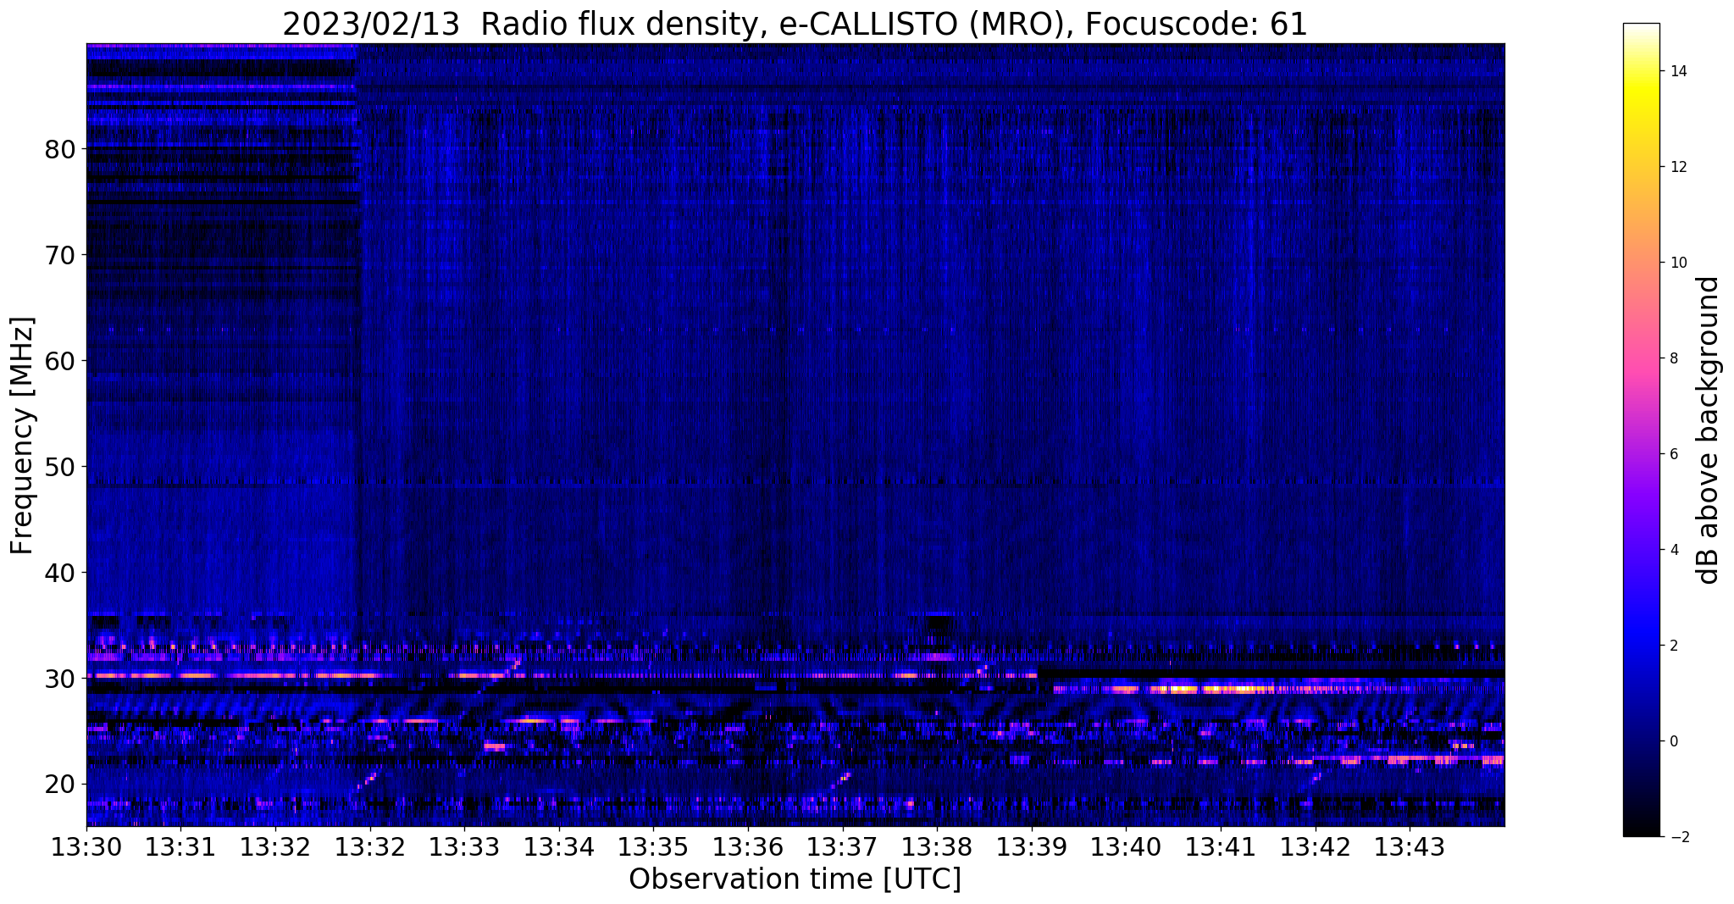
Task: Click the colorbar tick label 4
Action: (1674, 550)
